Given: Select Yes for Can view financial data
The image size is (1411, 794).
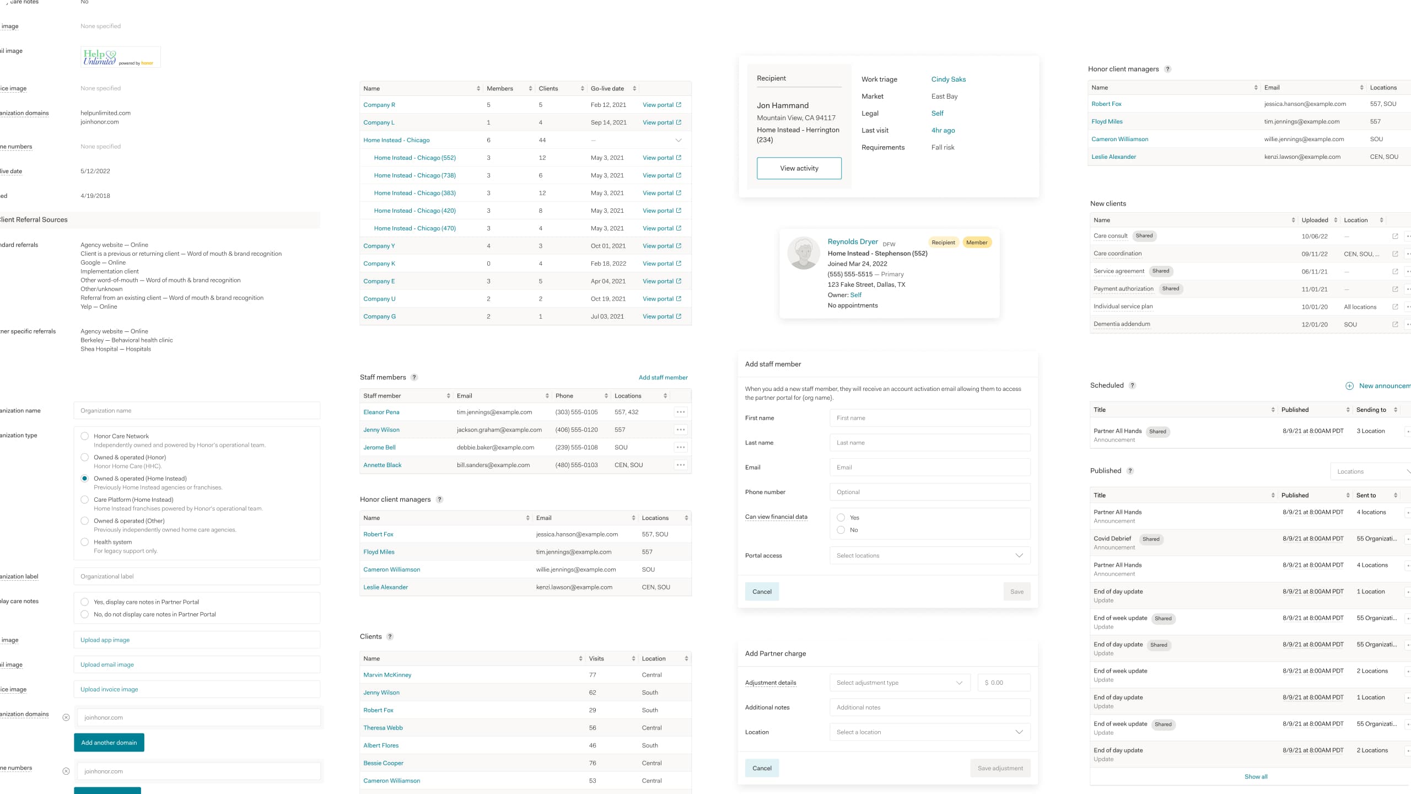Looking at the screenshot, I should tap(841, 517).
